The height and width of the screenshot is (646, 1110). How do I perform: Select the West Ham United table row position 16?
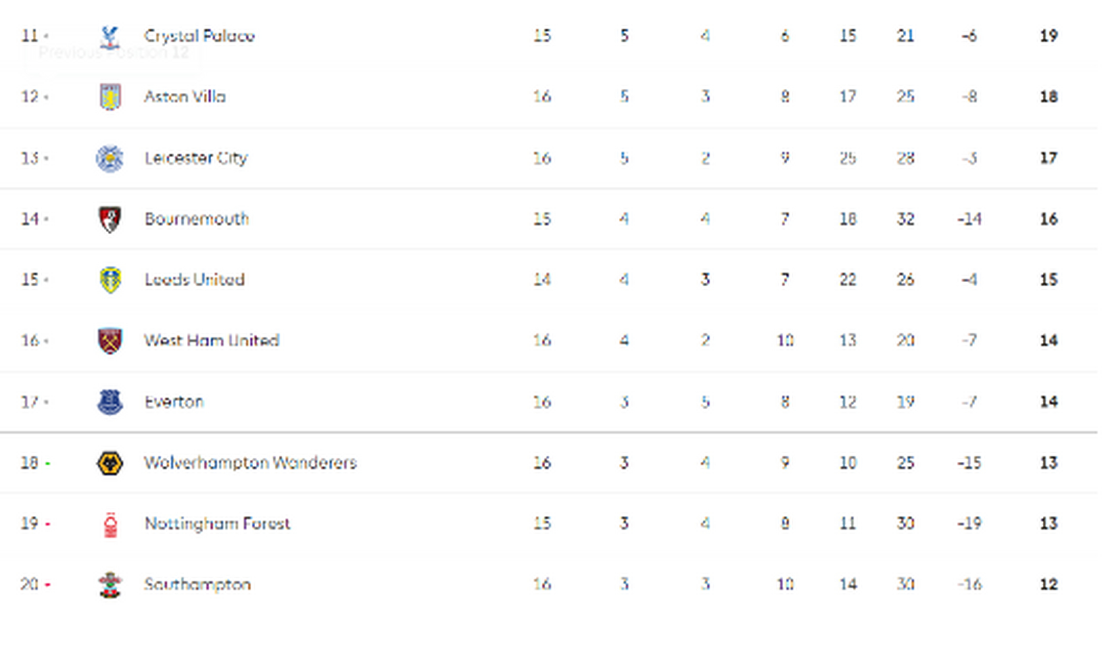point(30,341)
